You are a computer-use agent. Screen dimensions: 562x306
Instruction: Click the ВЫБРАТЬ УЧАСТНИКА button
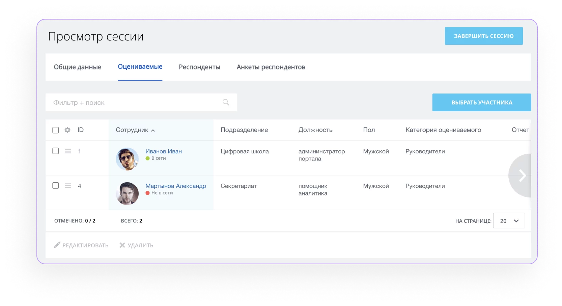pos(481,102)
